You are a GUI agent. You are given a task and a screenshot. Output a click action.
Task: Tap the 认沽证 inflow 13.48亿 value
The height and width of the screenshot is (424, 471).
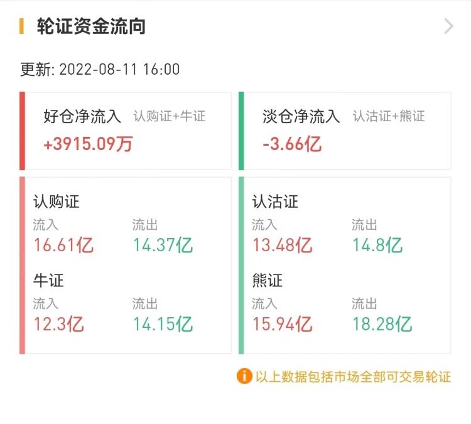[x=282, y=244]
